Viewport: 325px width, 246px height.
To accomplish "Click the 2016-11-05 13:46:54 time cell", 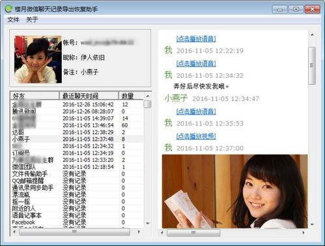I will tap(88, 125).
